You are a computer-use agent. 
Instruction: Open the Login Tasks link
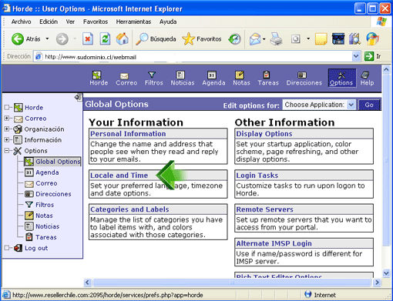(257, 176)
